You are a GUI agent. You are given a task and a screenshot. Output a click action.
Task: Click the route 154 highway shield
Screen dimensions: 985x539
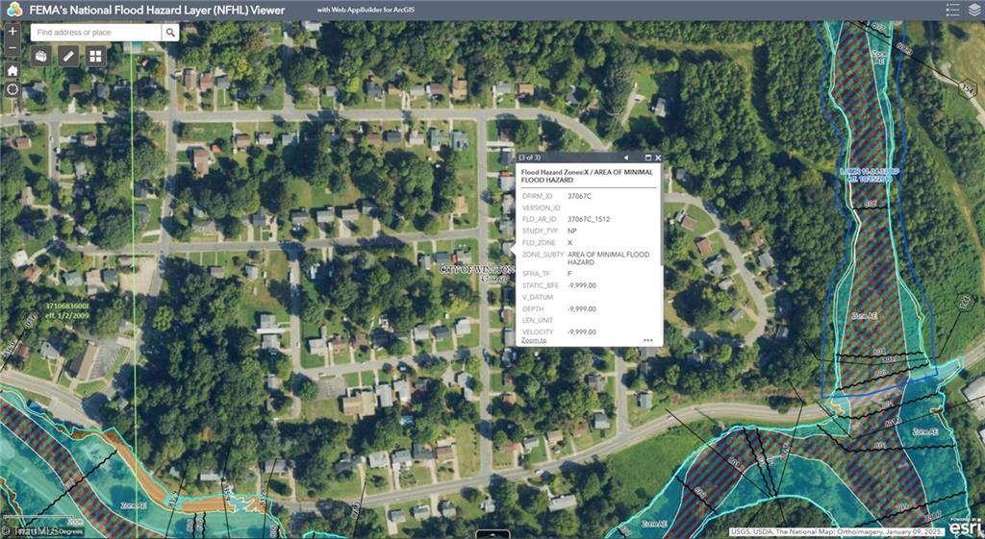(968, 87)
